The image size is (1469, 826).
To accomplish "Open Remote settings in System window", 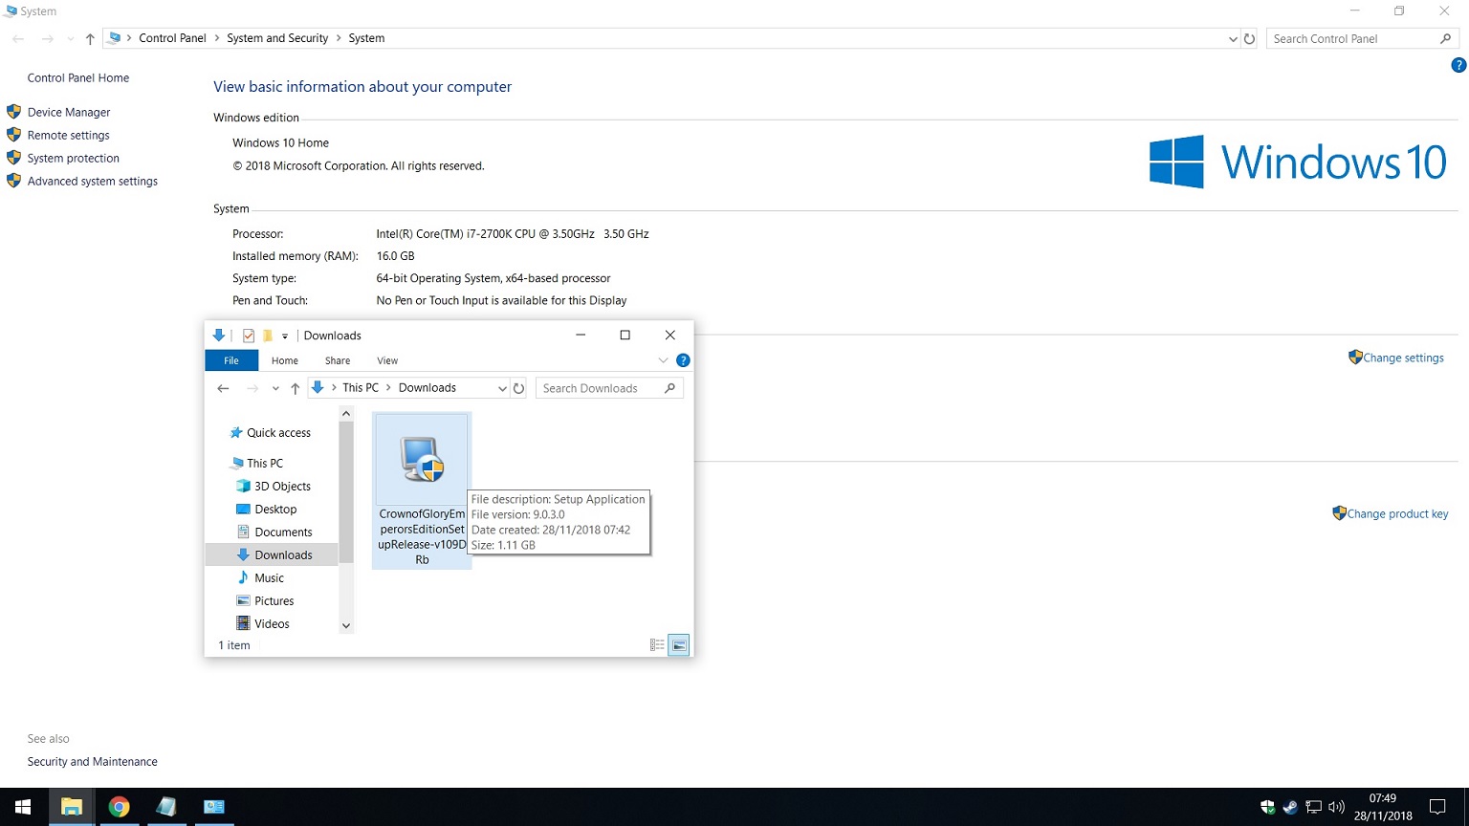I will tap(68, 135).
